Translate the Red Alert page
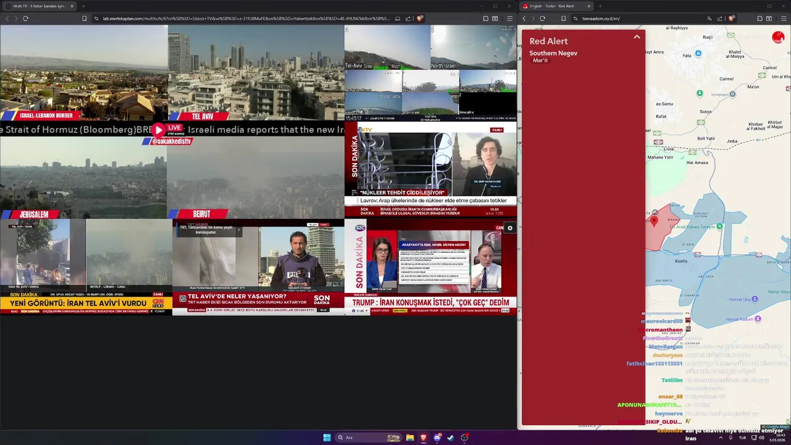Image resolution: width=791 pixels, height=445 pixels. (709, 19)
